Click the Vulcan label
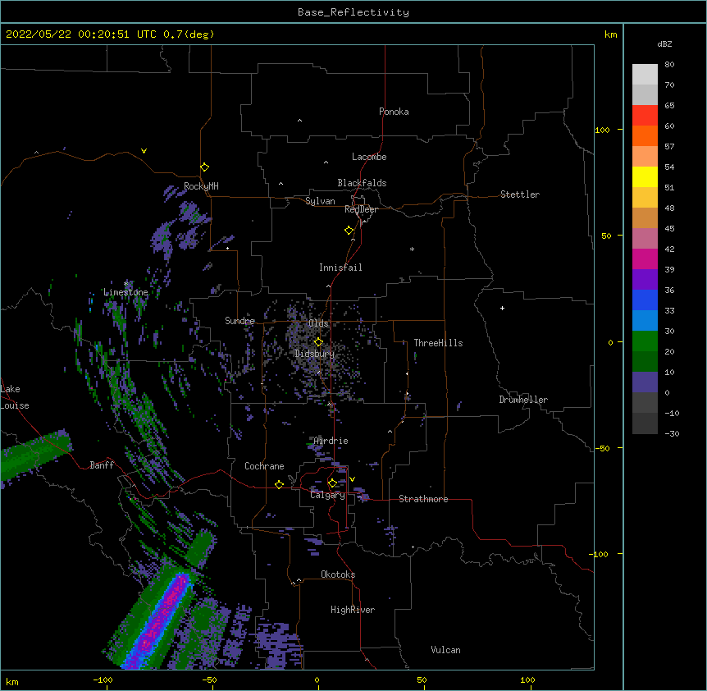Viewport: 707px width, 691px height. pyautogui.click(x=445, y=650)
